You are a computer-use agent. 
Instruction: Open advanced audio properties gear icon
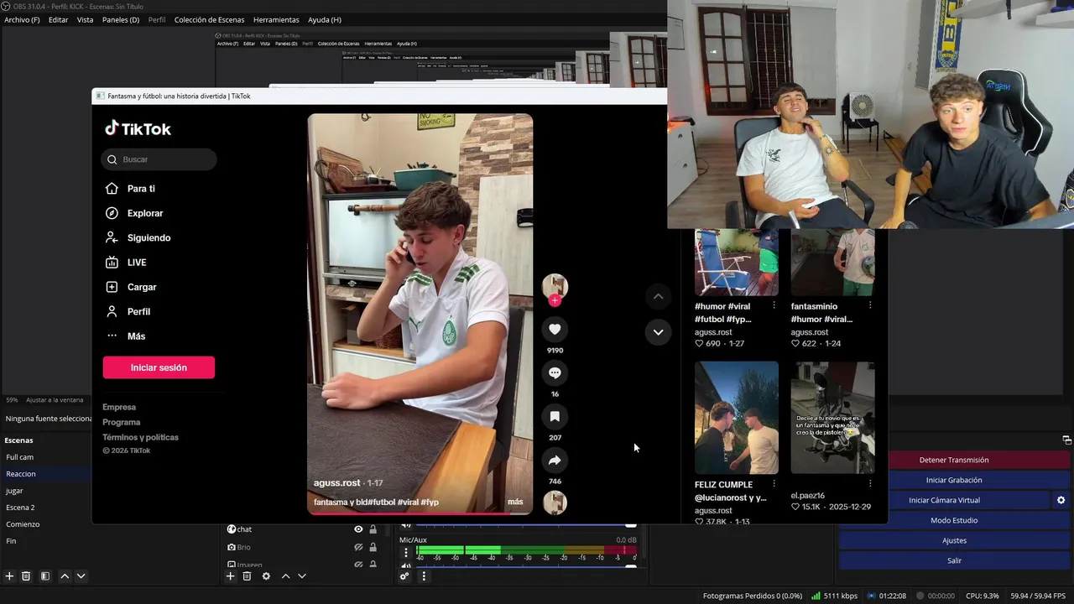pos(404,576)
